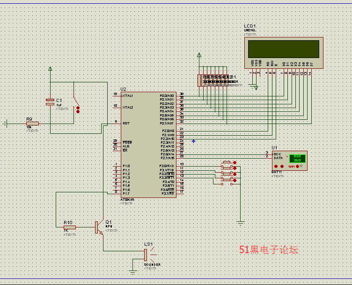The height and width of the screenshot is (285, 352).
Task: Click the P2.7/A15 pin label
Action: pyautogui.click(x=168, y=158)
